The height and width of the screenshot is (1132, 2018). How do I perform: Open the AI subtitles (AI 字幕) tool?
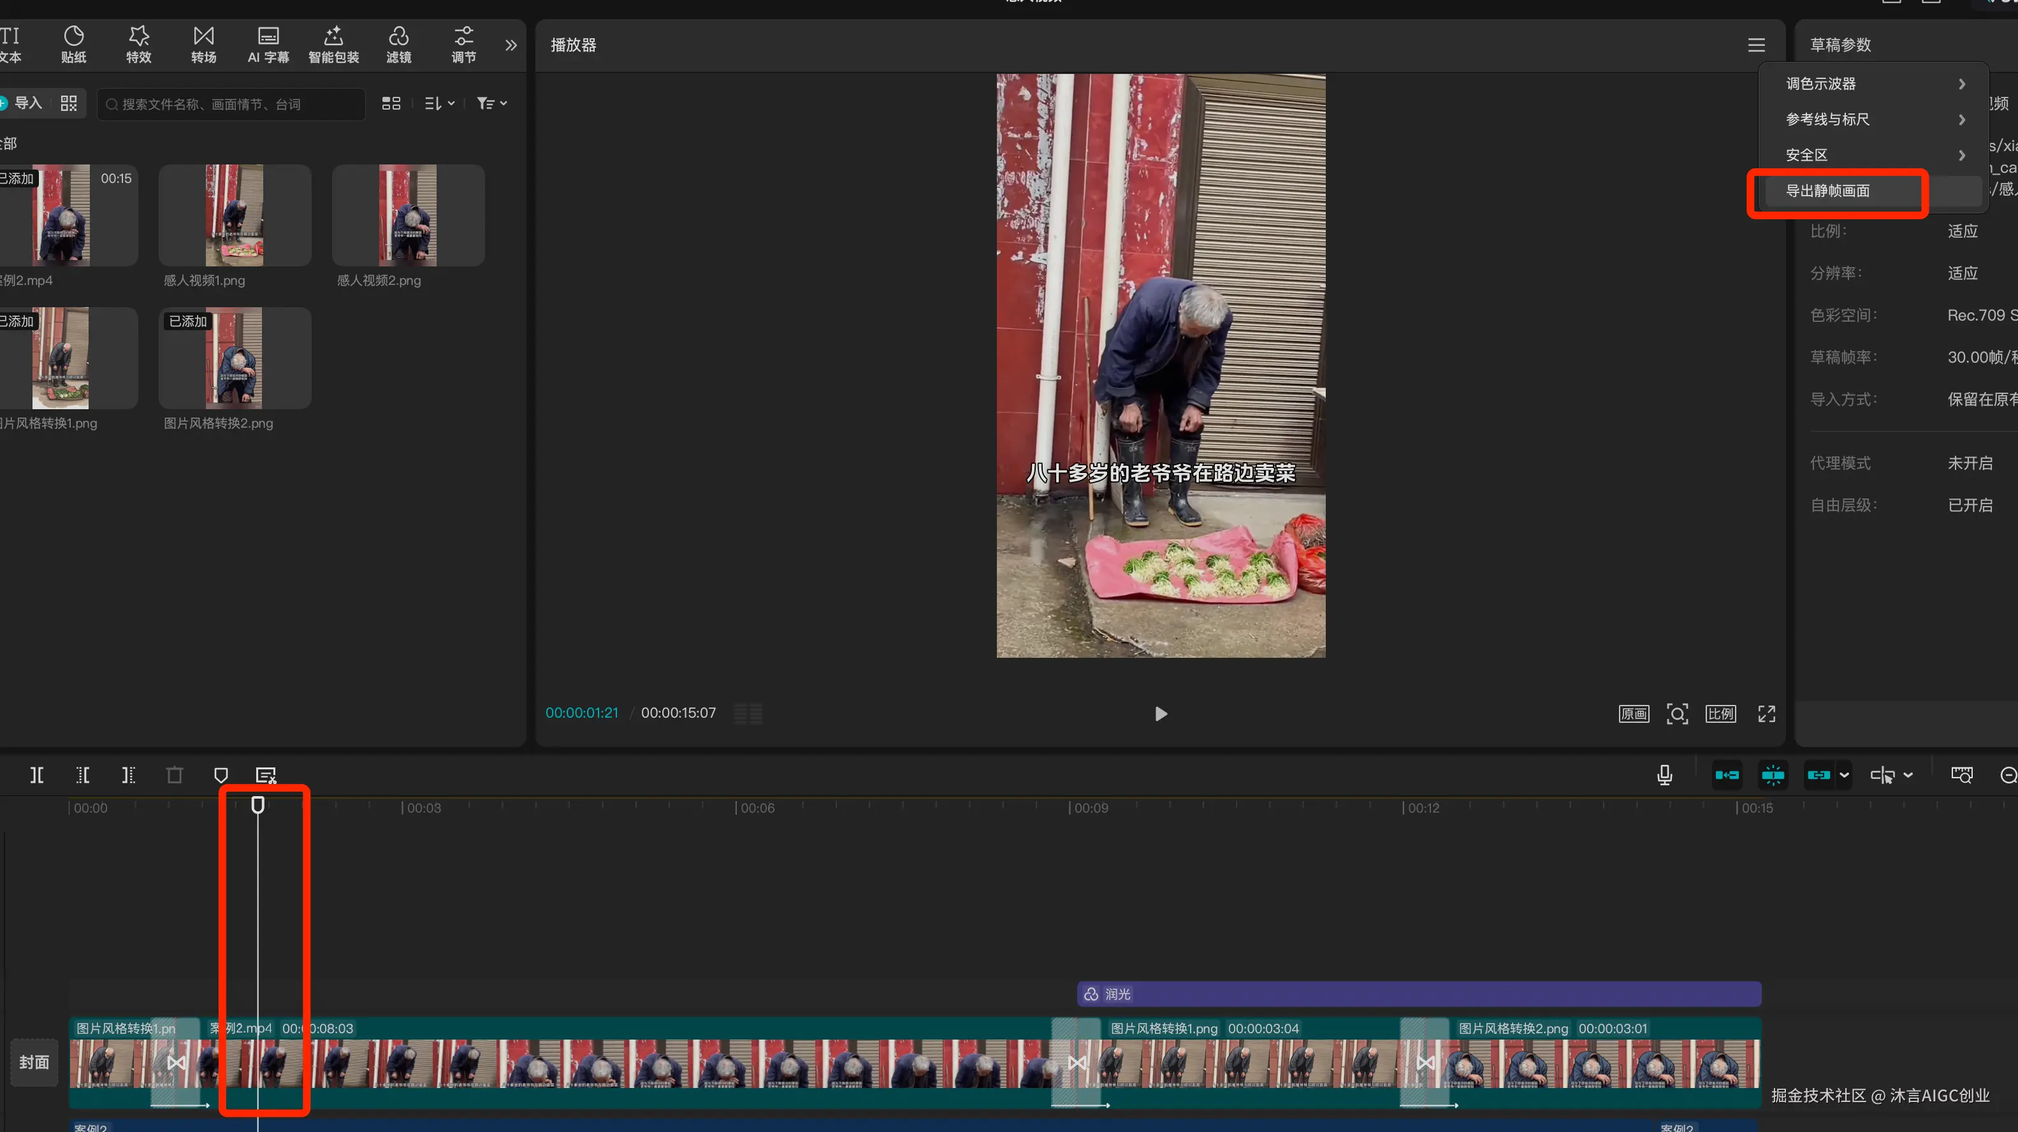pos(268,44)
